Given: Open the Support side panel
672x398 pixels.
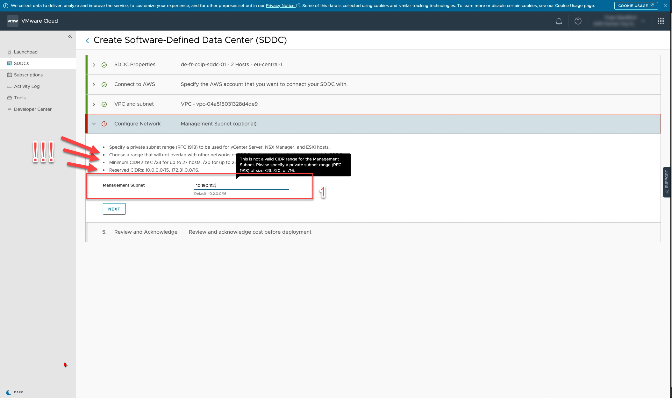Looking at the screenshot, I should (667, 182).
